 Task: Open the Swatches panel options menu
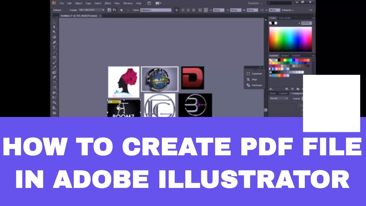tap(314, 56)
